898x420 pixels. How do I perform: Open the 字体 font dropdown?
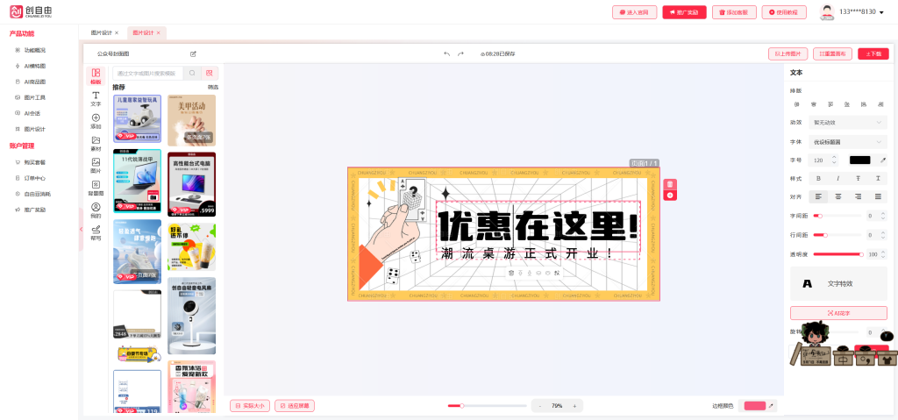point(850,141)
